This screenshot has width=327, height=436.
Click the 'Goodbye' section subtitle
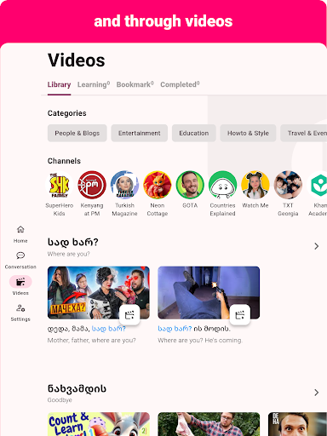60,400
